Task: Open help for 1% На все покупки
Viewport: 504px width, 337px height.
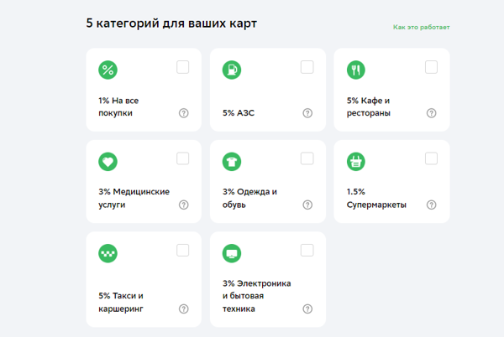Action: pyautogui.click(x=184, y=113)
